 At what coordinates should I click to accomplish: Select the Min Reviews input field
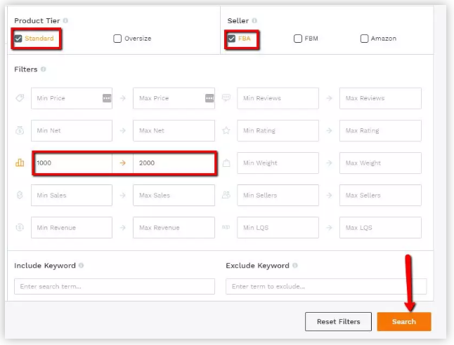click(278, 98)
